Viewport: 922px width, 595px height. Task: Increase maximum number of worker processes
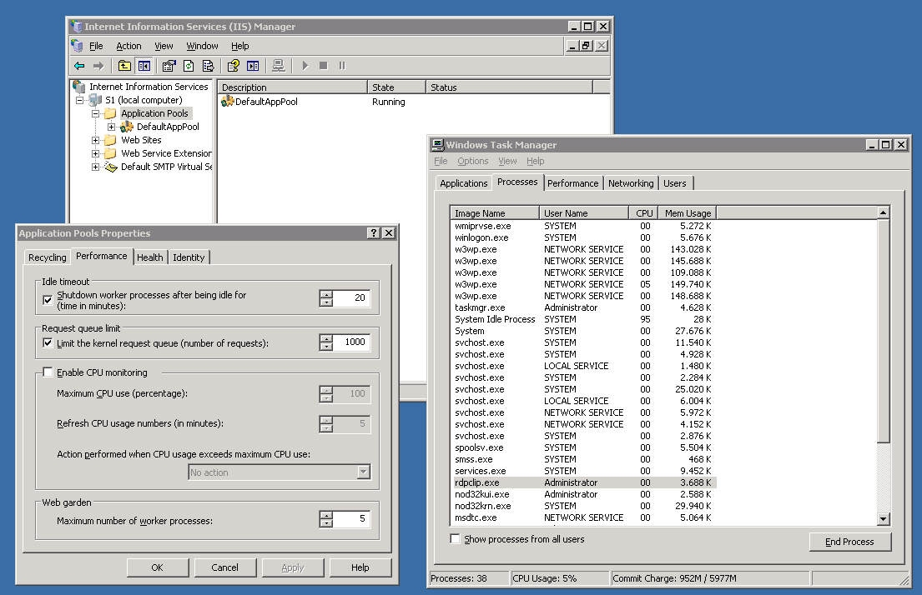(326, 515)
